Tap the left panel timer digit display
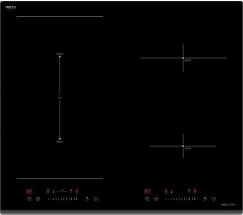This screenshot has width=243, height=215. coord(29,191)
